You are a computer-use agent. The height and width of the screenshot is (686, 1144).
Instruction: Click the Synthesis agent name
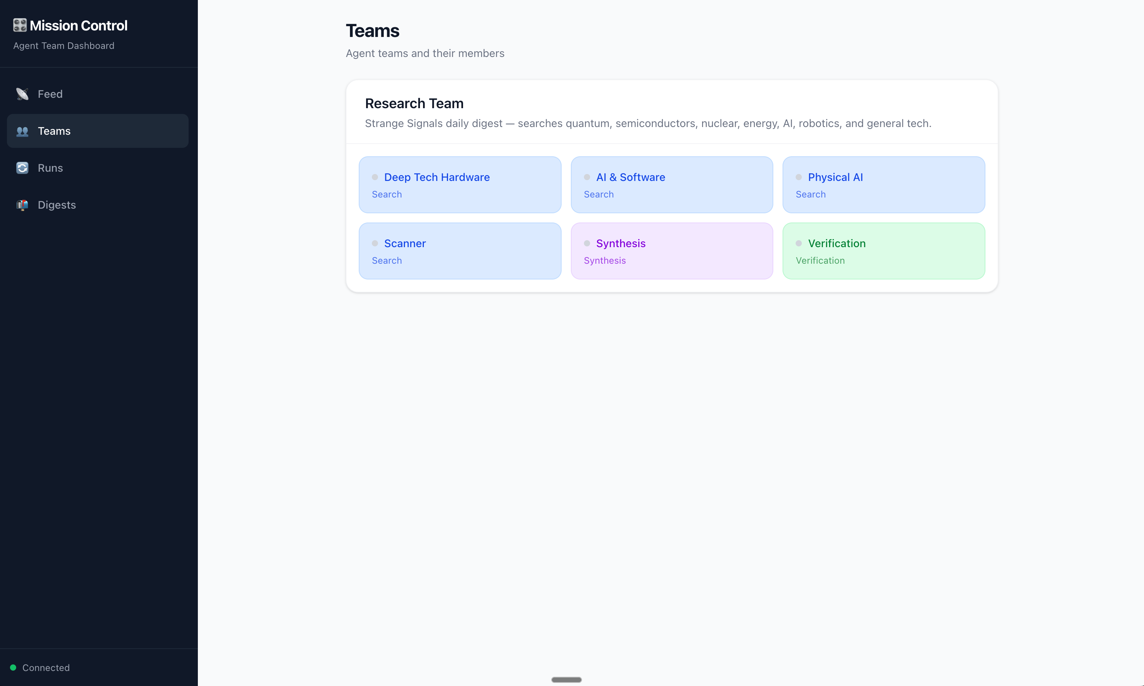click(620, 244)
